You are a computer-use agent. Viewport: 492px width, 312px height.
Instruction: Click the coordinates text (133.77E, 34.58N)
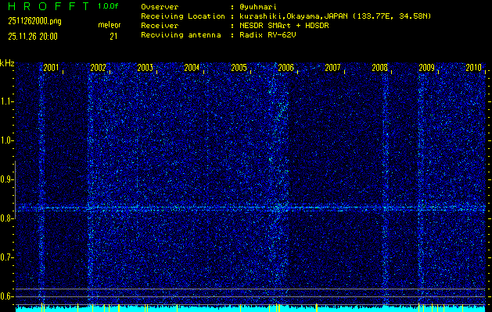click(392, 16)
